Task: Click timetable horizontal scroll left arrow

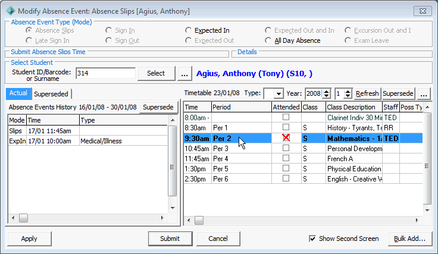Action: pyautogui.click(x=189, y=220)
